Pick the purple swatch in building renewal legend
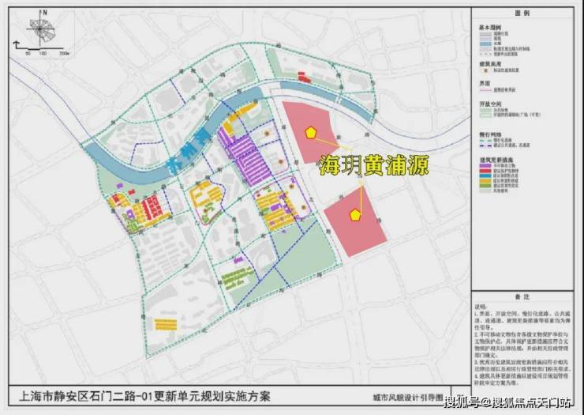Image resolution: width=584 pixels, height=415 pixels. 485,166
